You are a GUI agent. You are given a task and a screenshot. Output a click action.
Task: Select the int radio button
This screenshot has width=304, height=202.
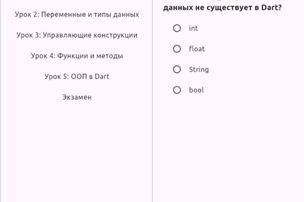(x=177, y=28)
